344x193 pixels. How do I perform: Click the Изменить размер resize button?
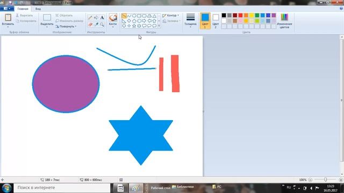(69, 21)
